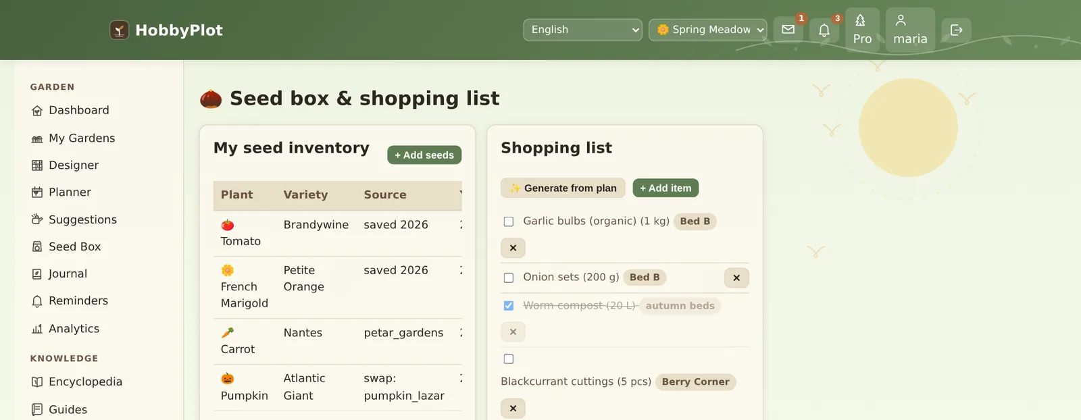This screenshot has height=420, width=1081.
Task: Open Suggestions in sidebar
Action: point(74,219)
